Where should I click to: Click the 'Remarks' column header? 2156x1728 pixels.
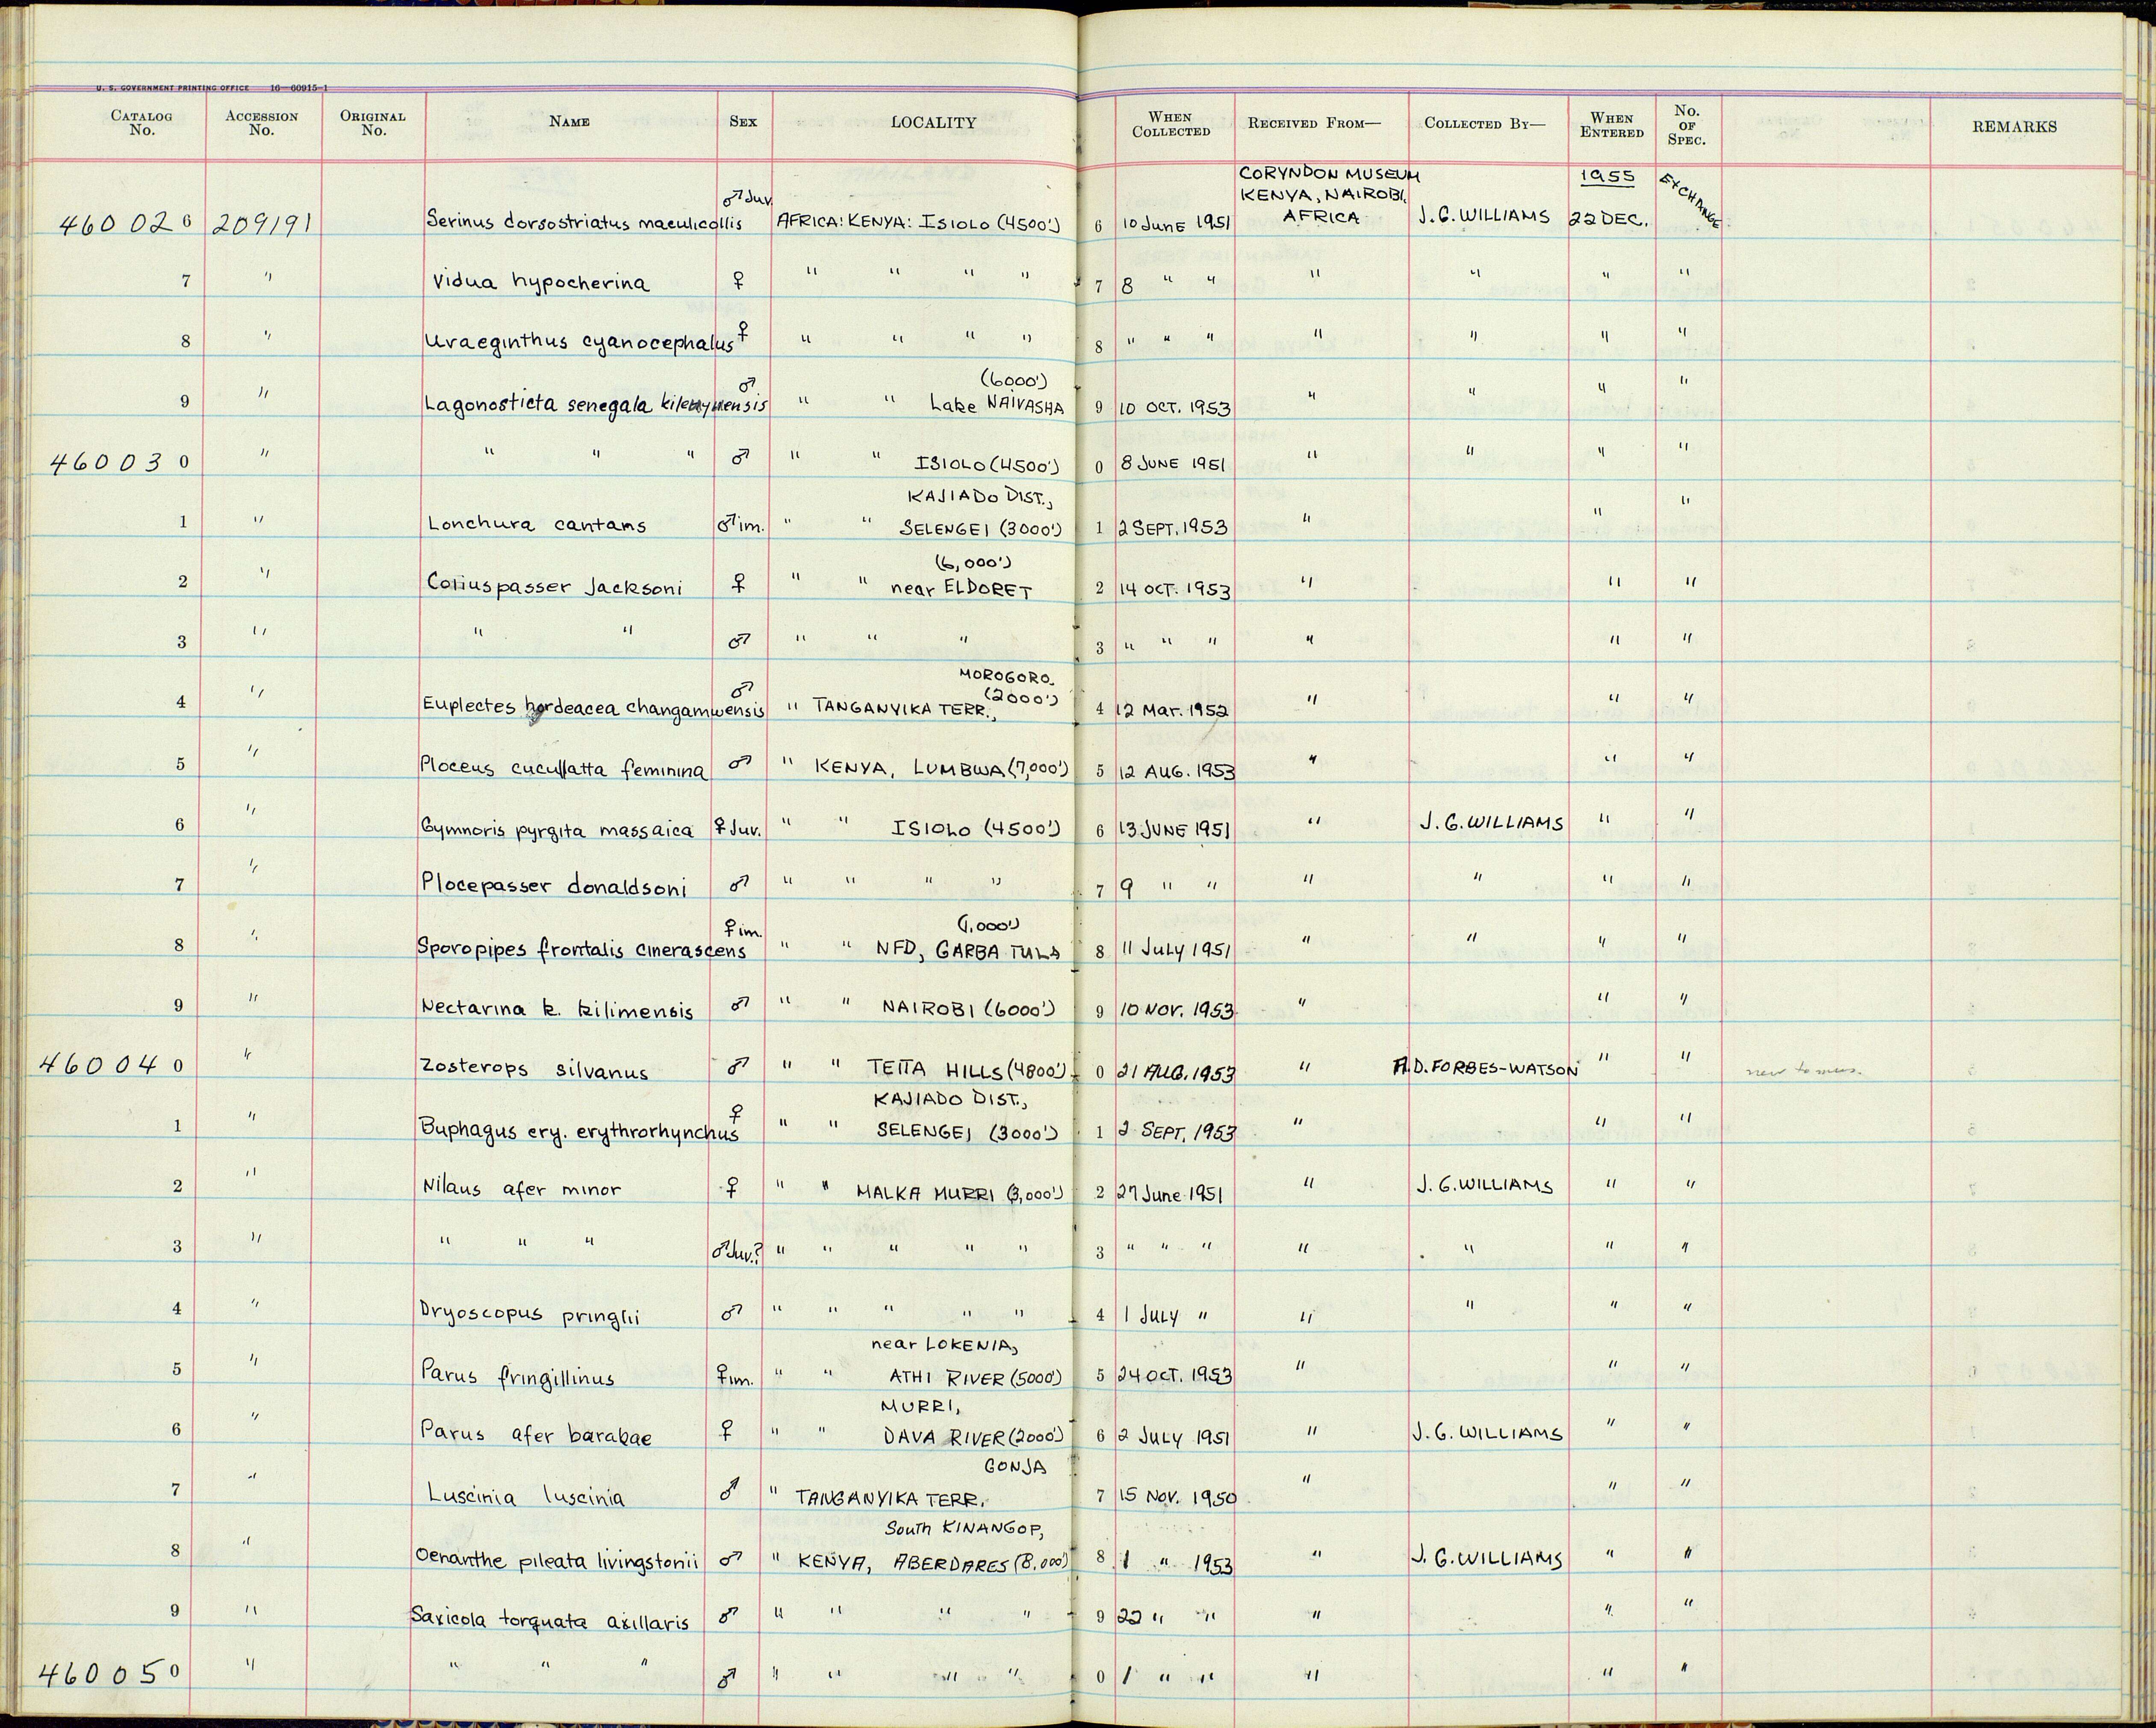tap(2014, 127)
